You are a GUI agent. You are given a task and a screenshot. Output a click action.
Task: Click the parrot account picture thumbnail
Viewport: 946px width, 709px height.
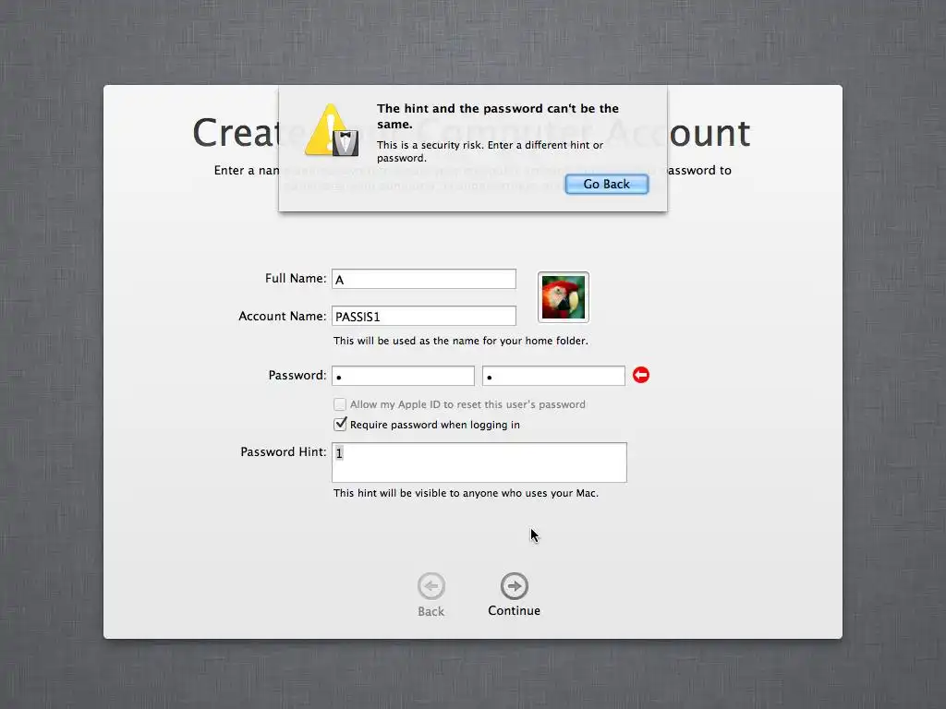point(563,297)
